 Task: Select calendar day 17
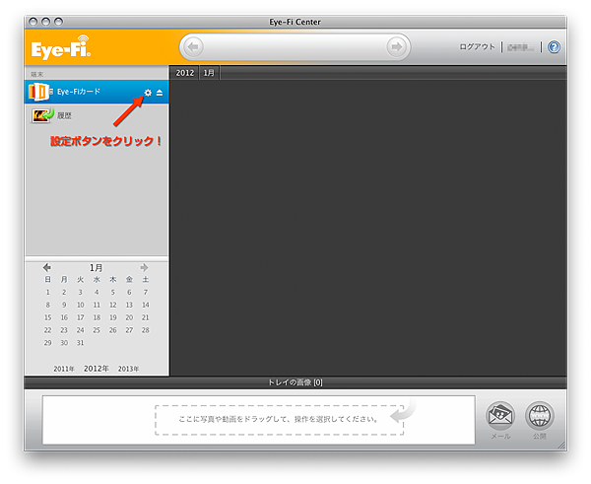coord(81,317)
